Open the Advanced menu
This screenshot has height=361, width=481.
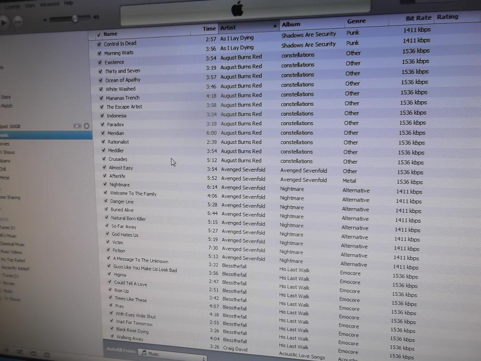pyautogui.click(x=50, y=4)
